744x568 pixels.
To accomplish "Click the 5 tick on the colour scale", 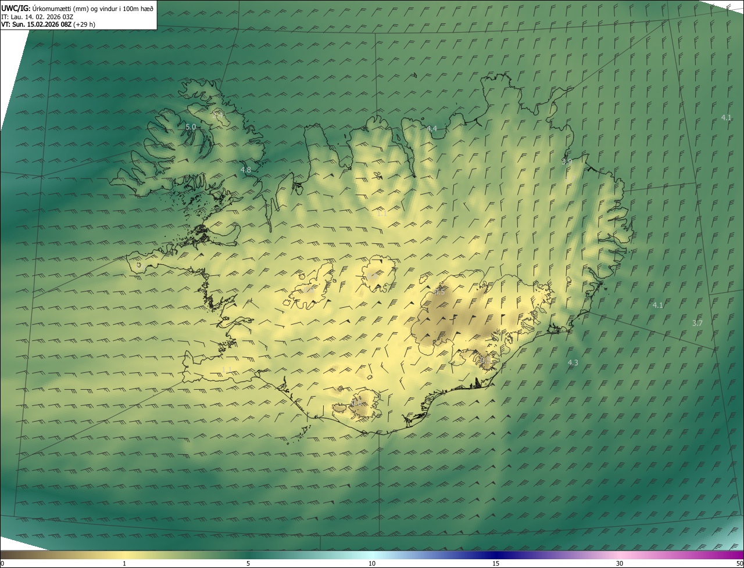I will [248, 563].
